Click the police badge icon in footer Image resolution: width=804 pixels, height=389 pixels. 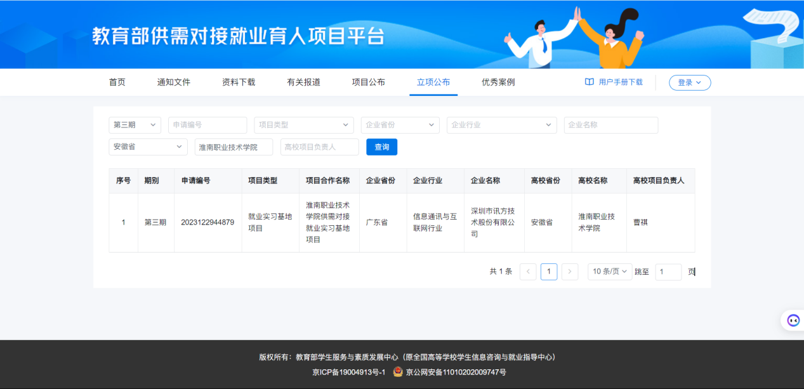[398, 372]
